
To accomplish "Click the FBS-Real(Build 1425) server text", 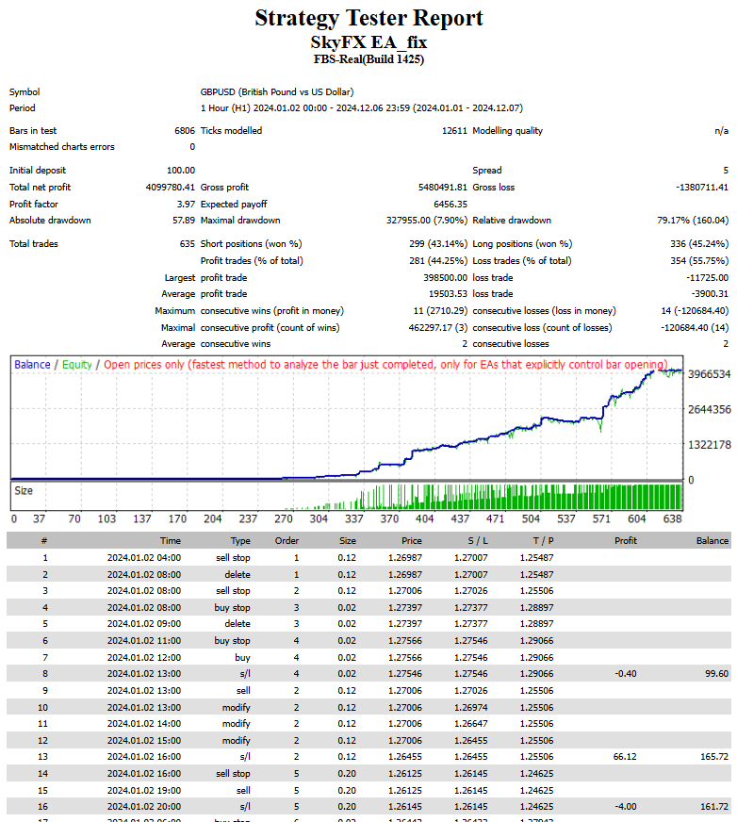I will point(368,59).
